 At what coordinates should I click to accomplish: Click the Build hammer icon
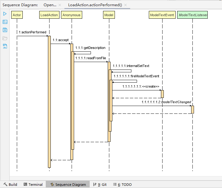point(5,184)
